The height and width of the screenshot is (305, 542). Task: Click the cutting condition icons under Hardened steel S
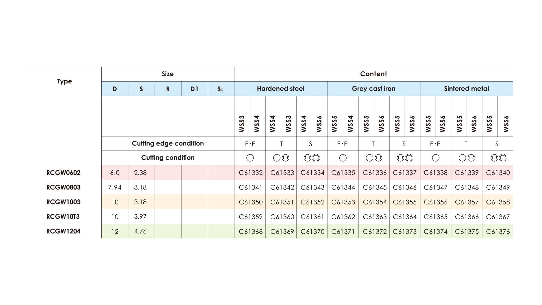coord(312,158)
